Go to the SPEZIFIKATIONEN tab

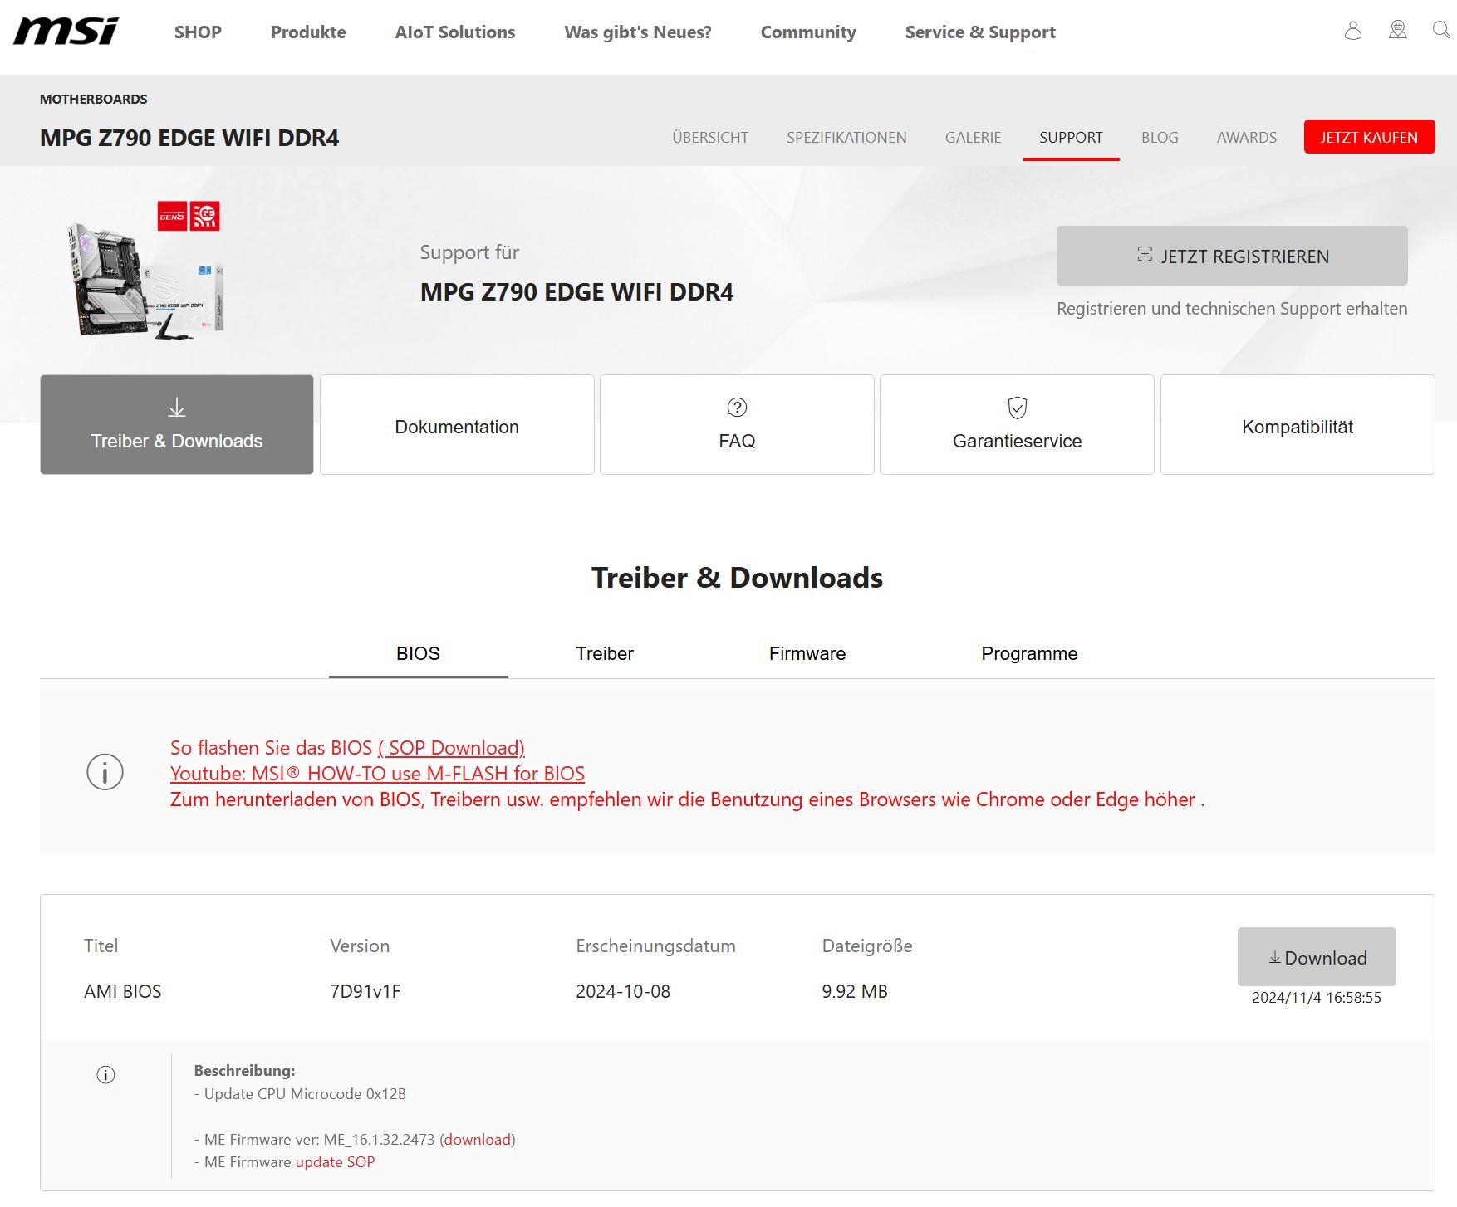846,138
